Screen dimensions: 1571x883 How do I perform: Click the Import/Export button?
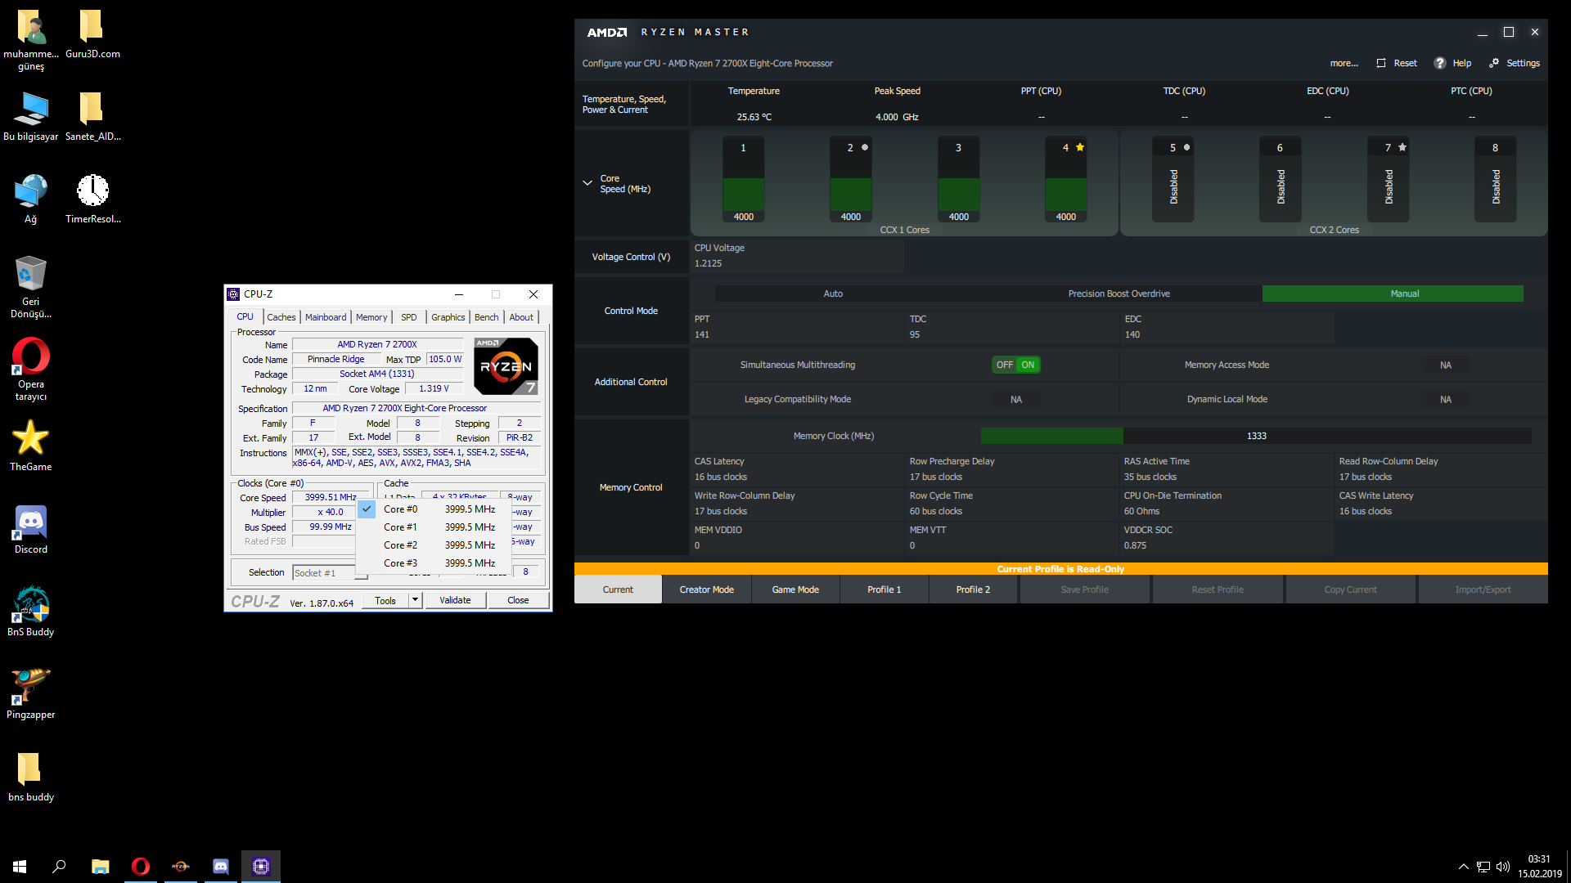click(x=1483, y=589)
